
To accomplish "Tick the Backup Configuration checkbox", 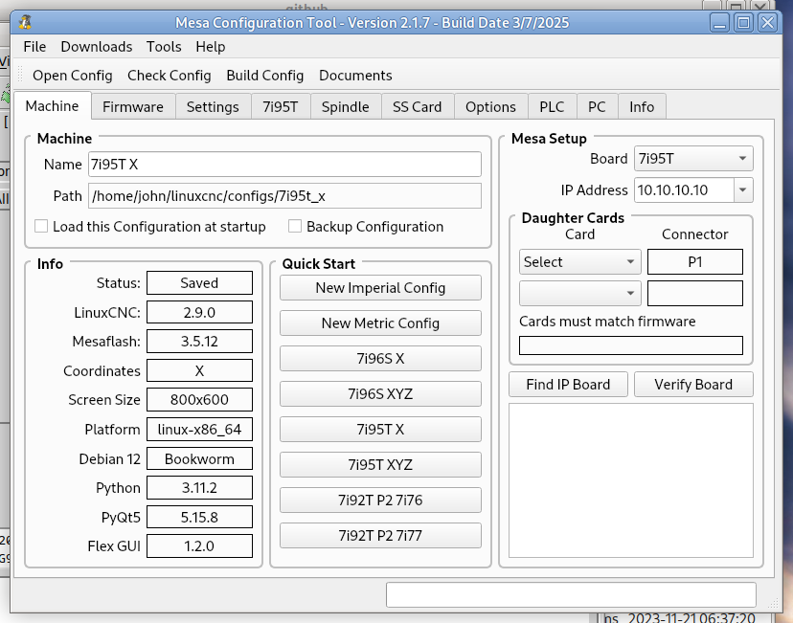I will (295, 226).
